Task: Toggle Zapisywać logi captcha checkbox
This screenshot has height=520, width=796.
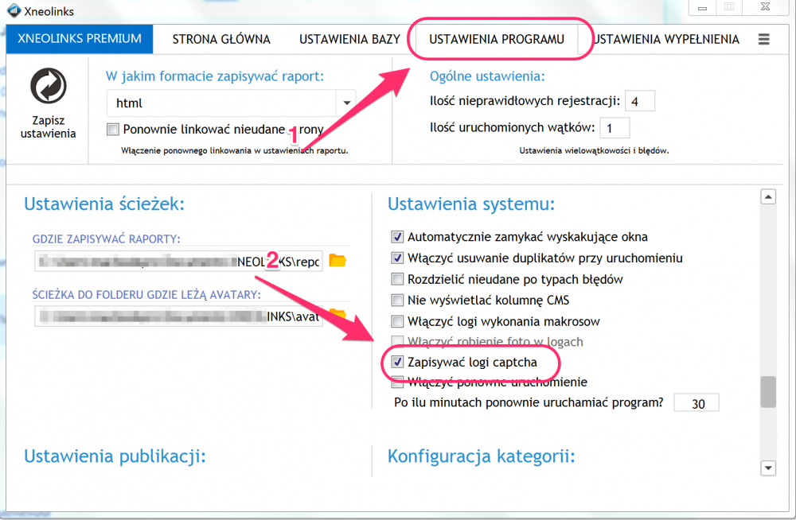Action: 397,363
